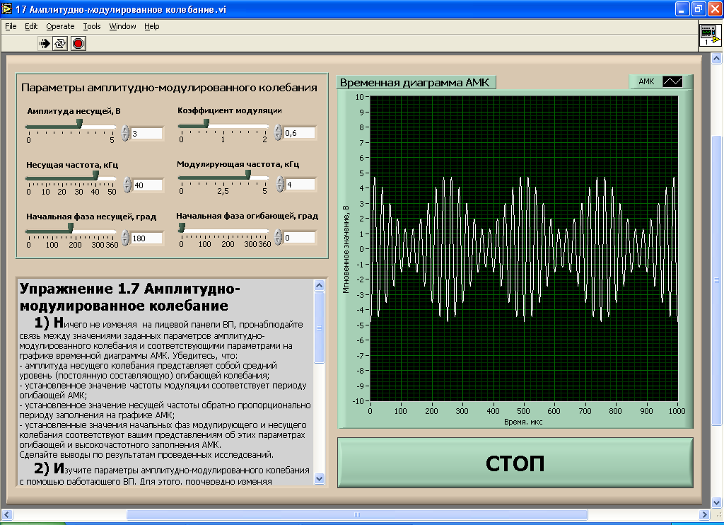Click the Run arrow toolbar icon

pyautogui.click(x=45, y=43)
